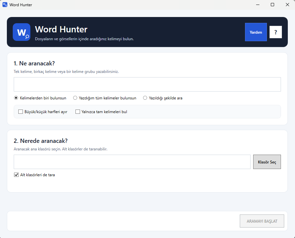Click the 'Tek kelime, birkaç kelime' hint text
The height and width of the screenshot is (238, 295).
[x=66, y=72]
